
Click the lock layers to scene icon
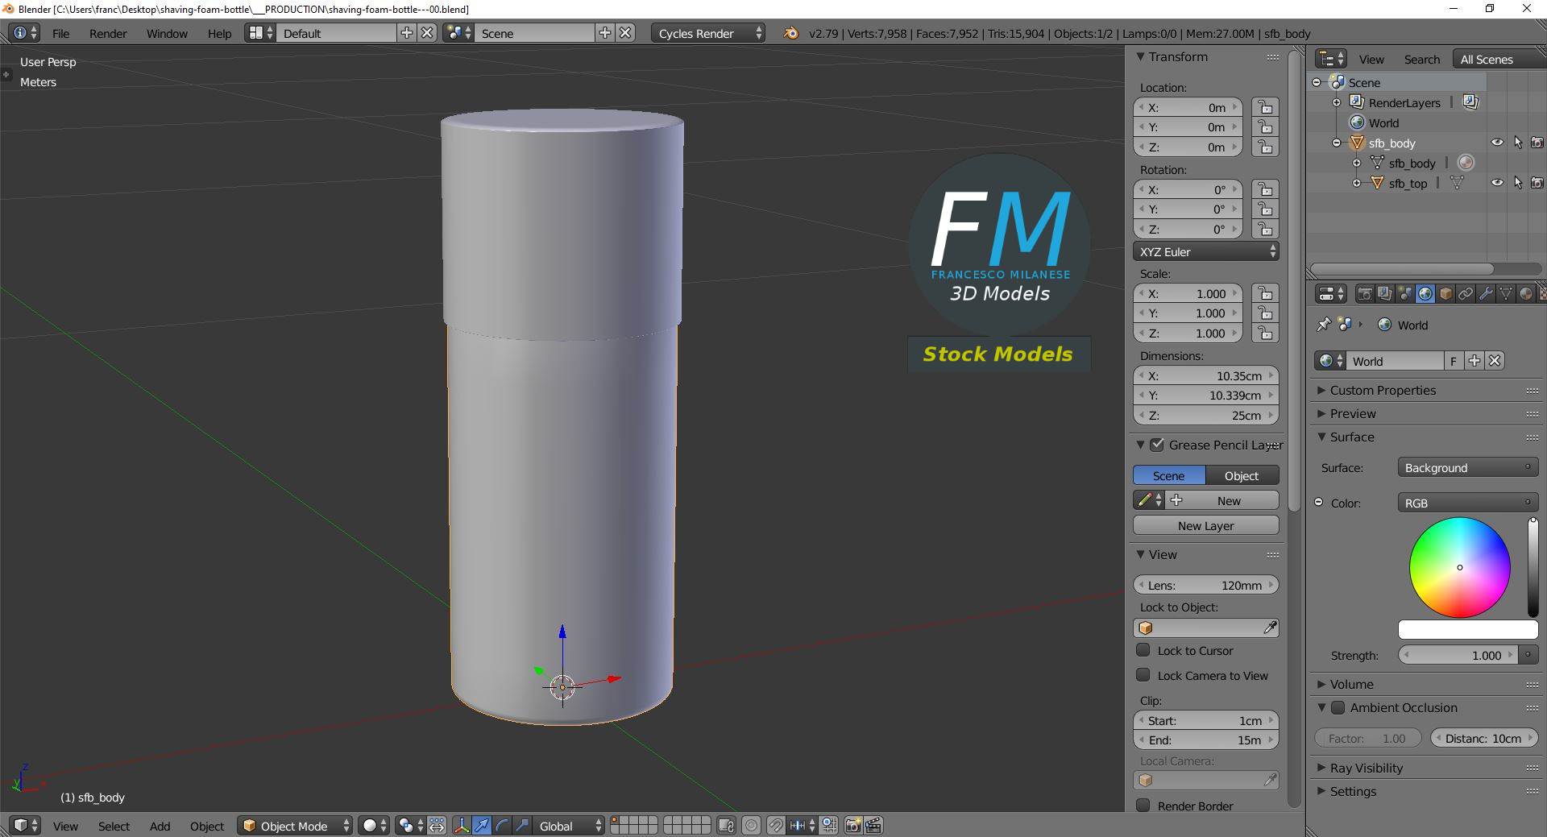point(726,826)
